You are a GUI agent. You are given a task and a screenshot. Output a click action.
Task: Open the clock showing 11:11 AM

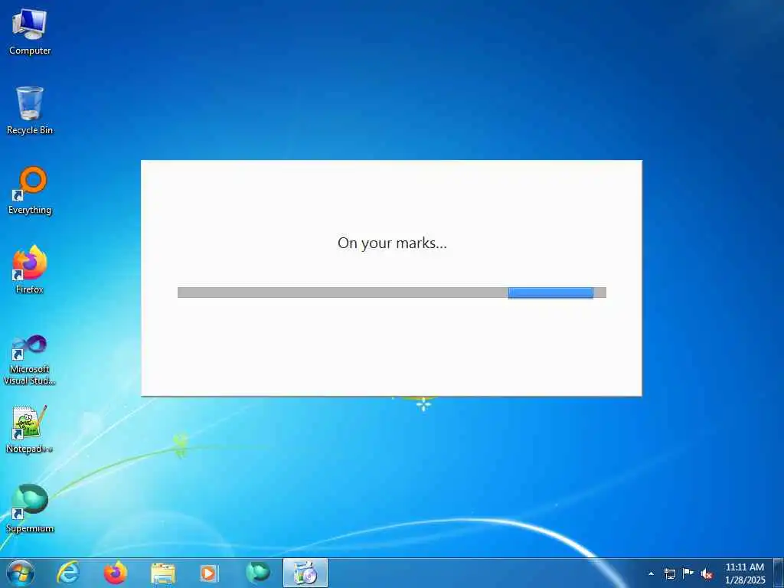point(745,573)
